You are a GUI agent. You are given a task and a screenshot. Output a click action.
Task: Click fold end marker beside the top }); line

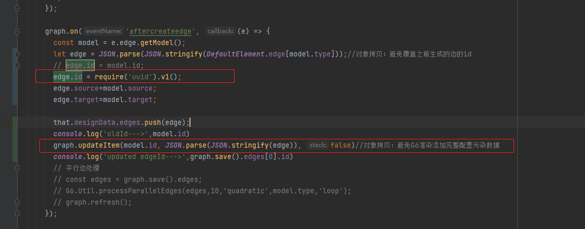coord(17,9)
